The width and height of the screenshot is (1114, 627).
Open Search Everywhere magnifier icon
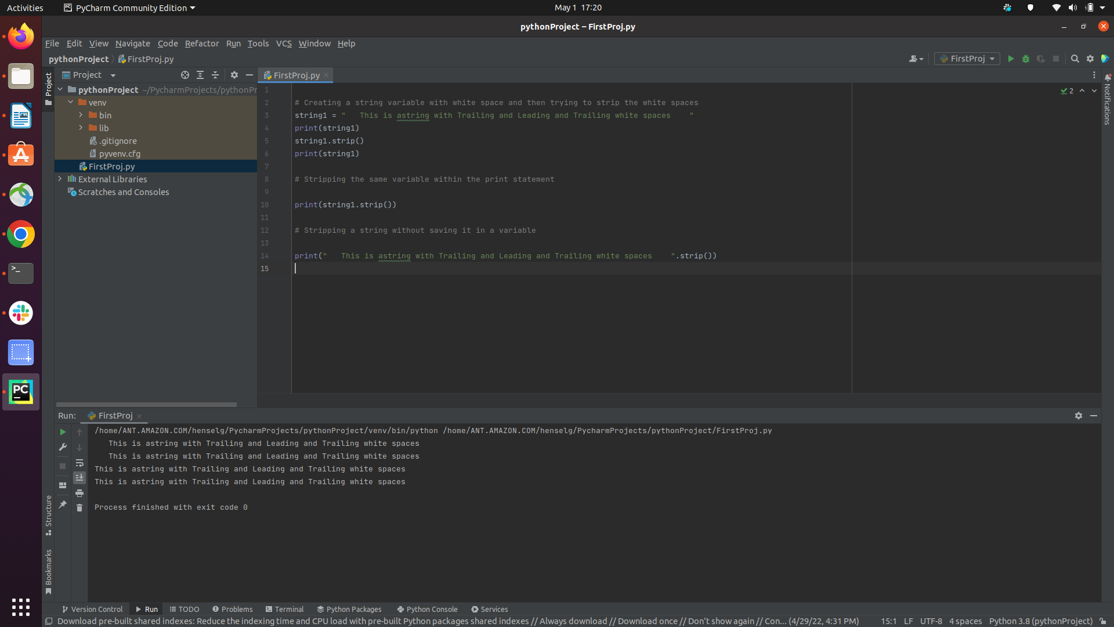[x=1075, y=59]
